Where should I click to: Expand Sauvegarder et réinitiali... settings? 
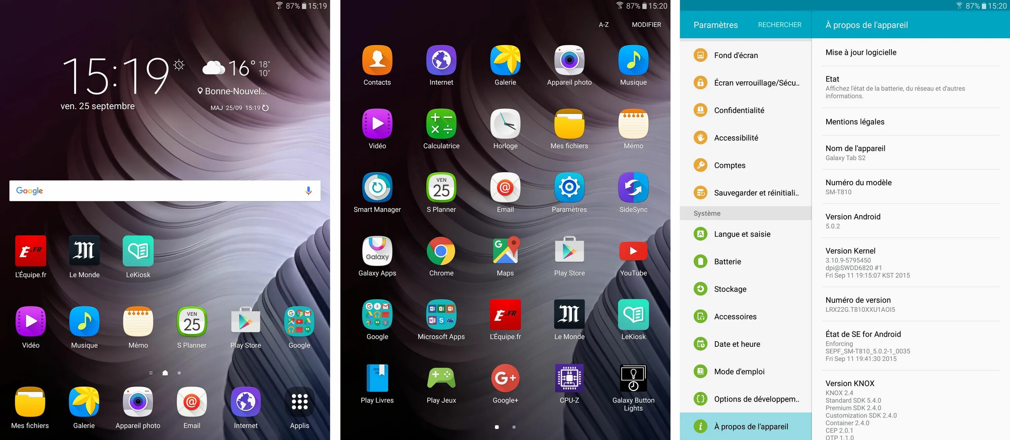[x=745, y=193]
